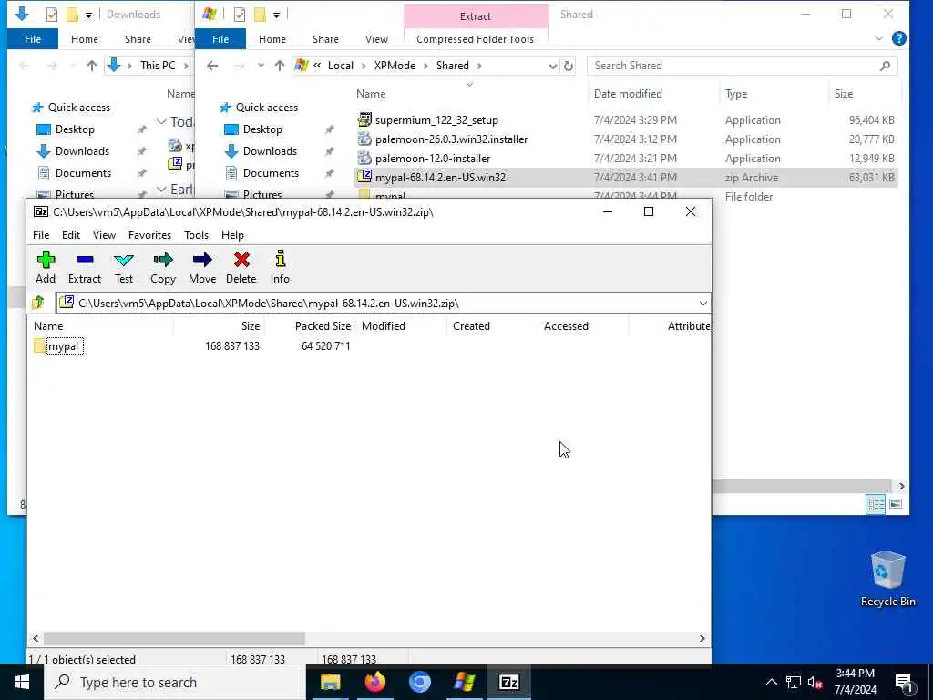Open Shared window address history dropdown

click(x=553, y=66)
